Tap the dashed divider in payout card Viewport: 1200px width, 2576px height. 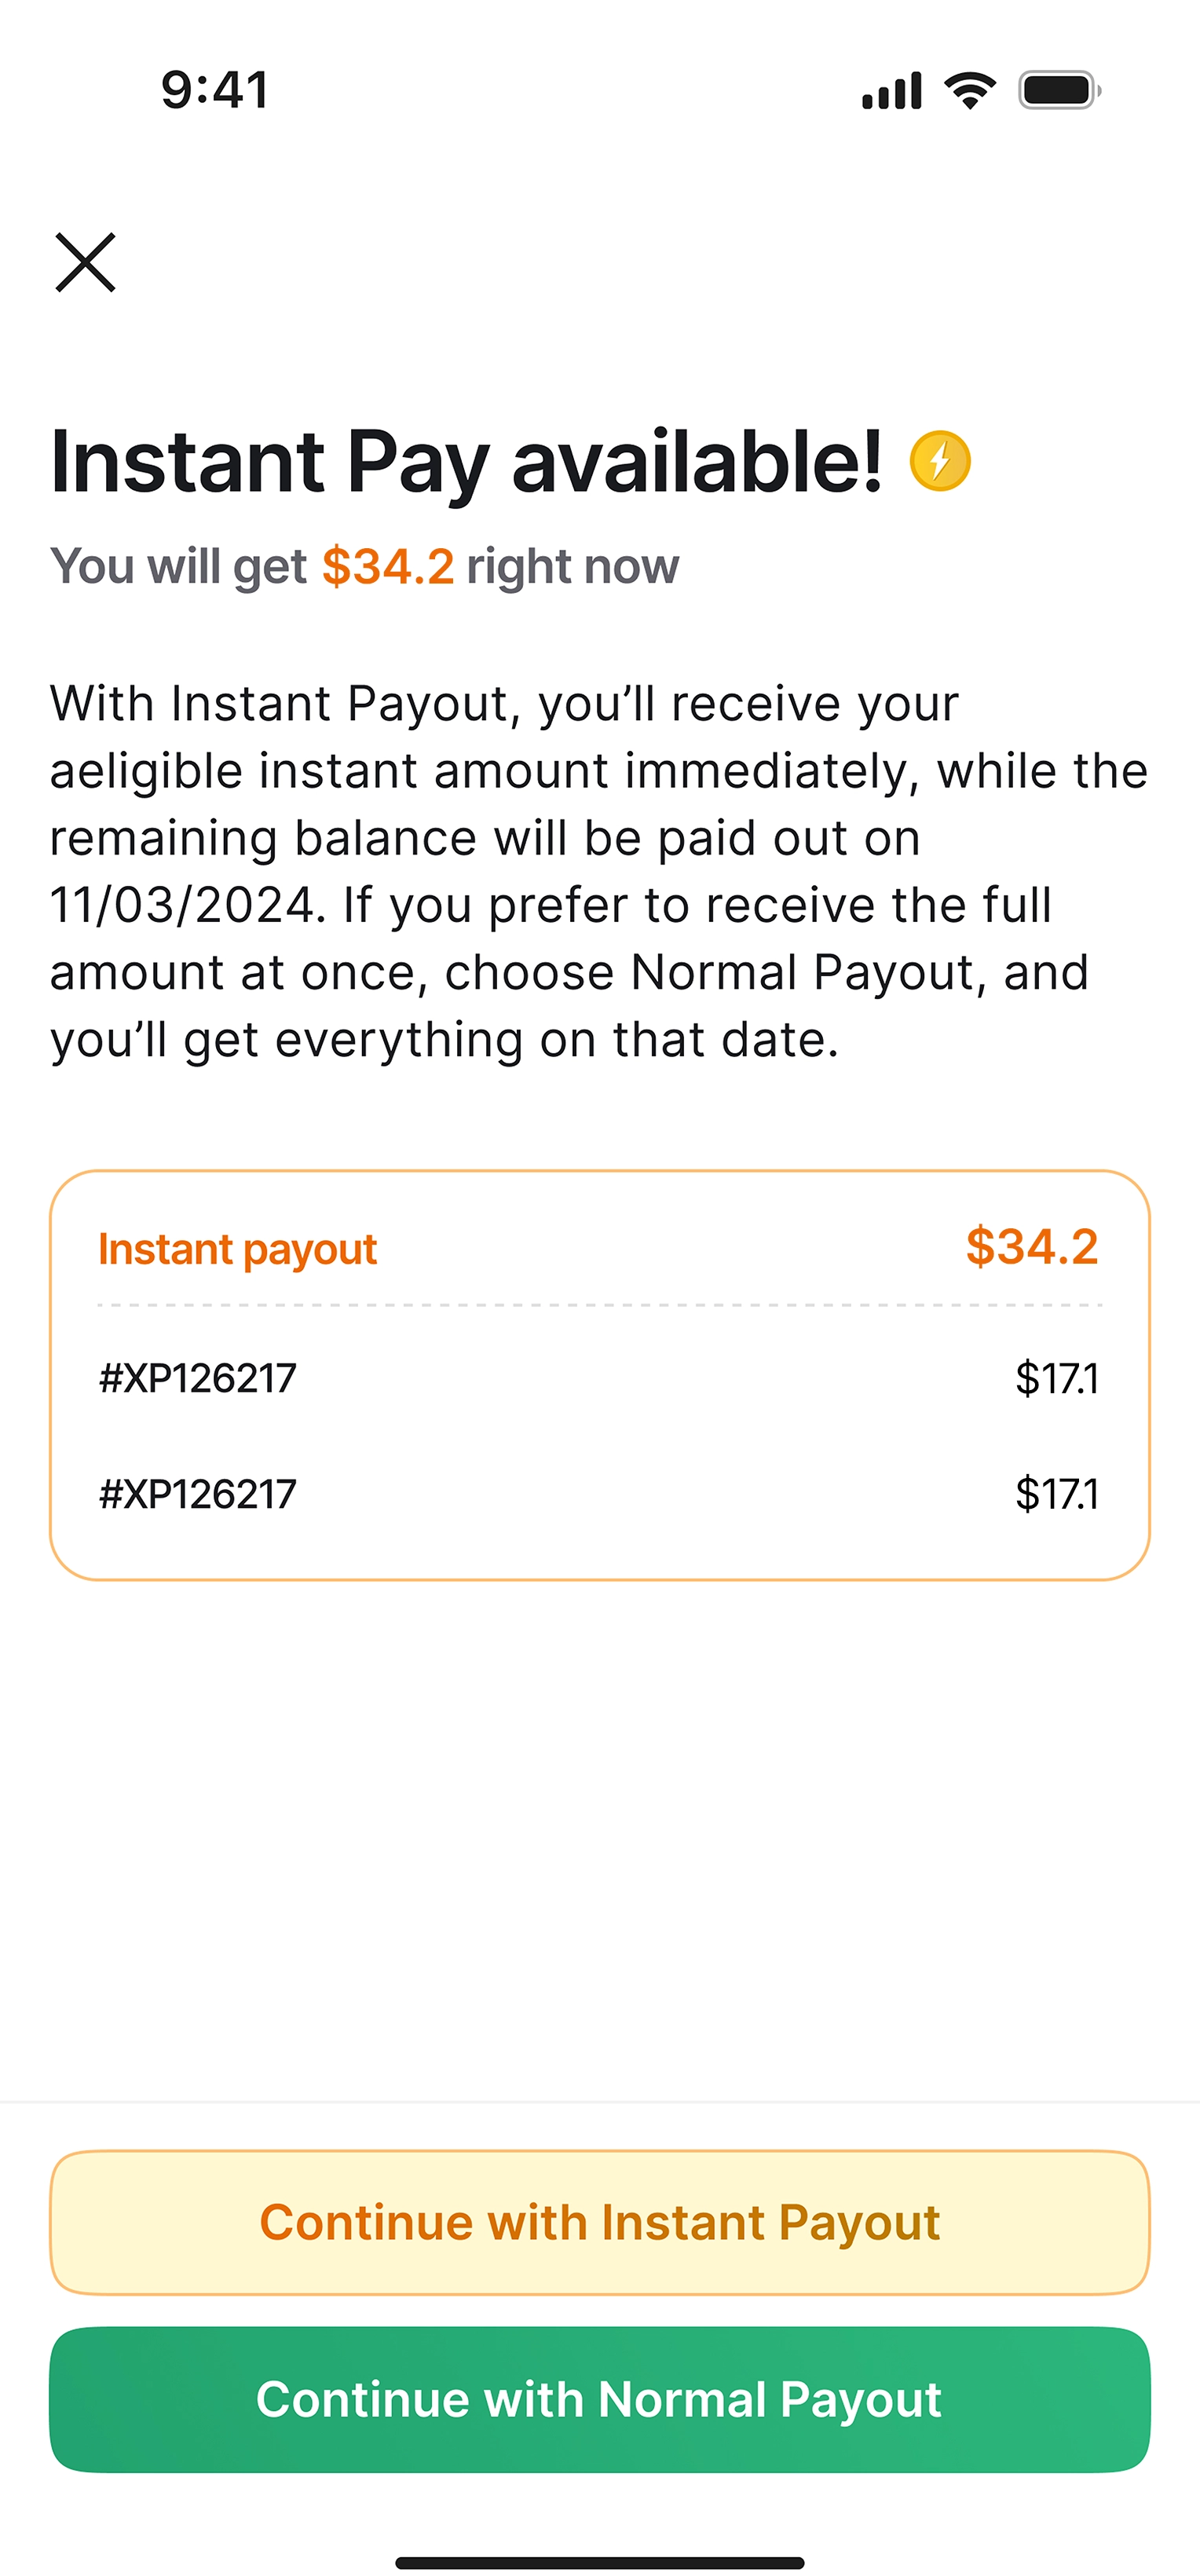pos(600,1305)
